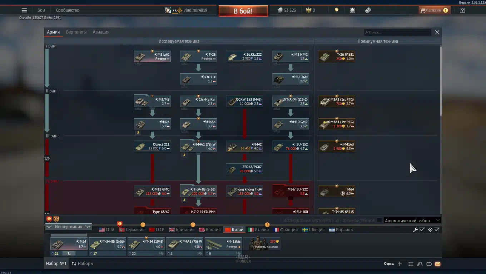Select the SU-76M vehicle card
The height and width of the screenshot is (274, 486).
tap(291, 79)
